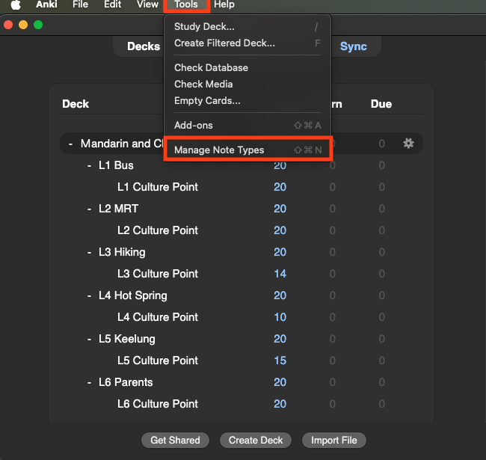Screen dimensions: 486x460
Task: Open the L4 Hot Spring deck
Action: point(132,295)
